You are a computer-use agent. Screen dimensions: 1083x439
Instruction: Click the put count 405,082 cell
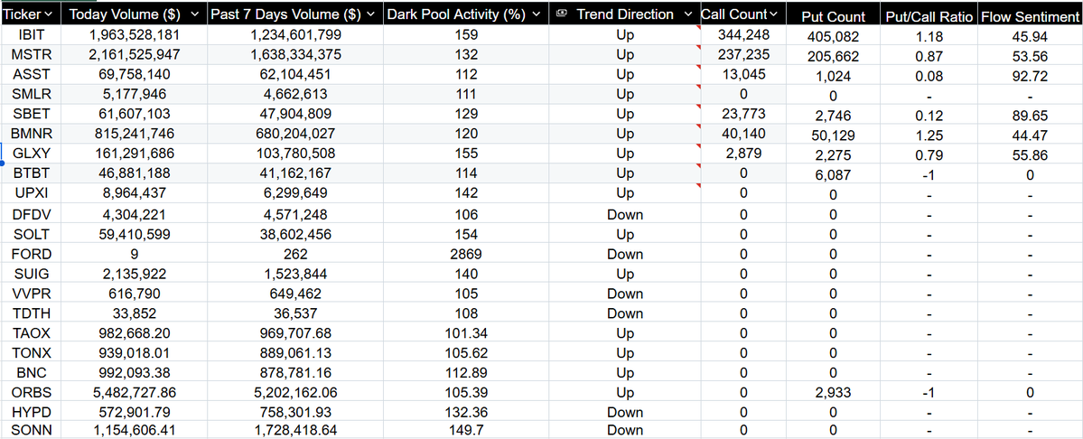coord(833,36)
